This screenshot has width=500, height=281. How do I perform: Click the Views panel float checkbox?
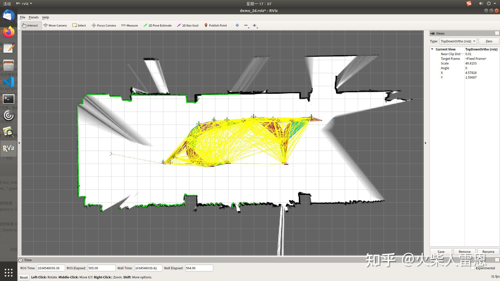pyautogui.click(x=497, y=33)
